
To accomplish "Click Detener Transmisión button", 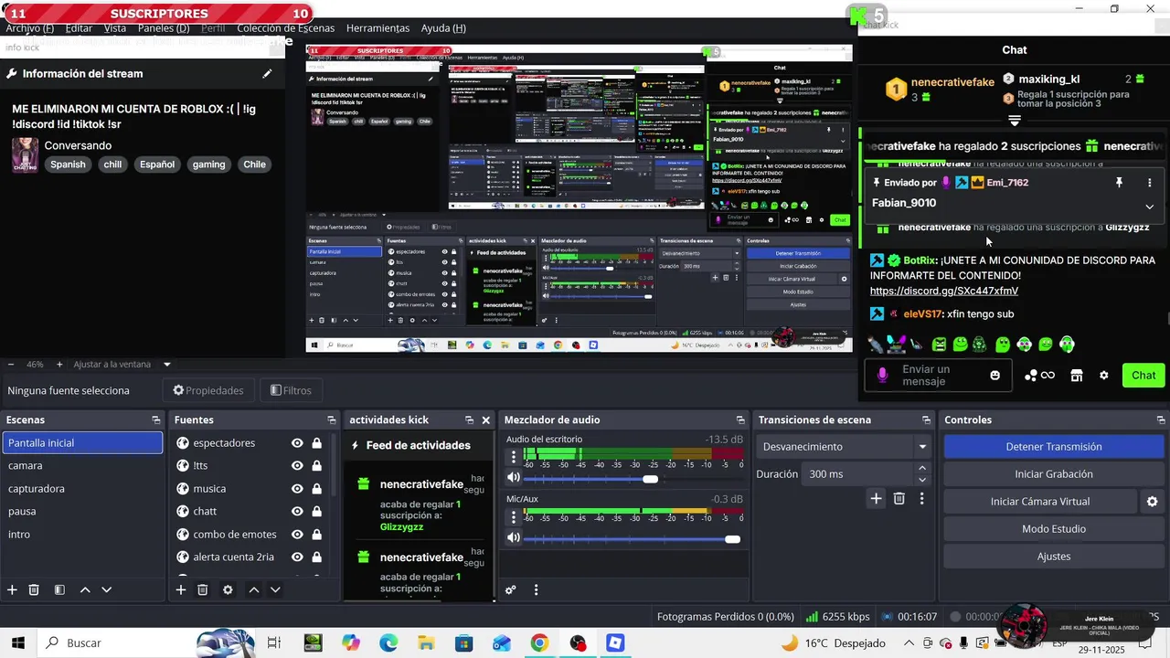I will tap(1053, 447).
